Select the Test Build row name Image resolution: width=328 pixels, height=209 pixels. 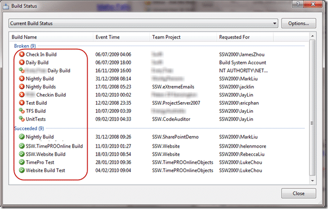pyautogui.click(x=36, y=103)
